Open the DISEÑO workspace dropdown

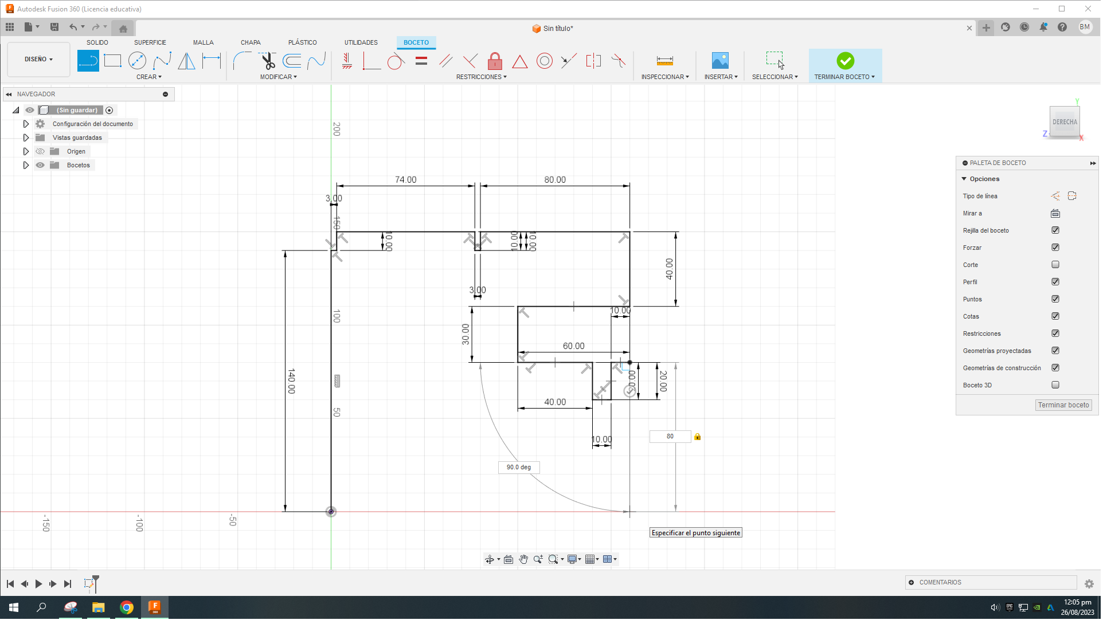pos(38,60)
